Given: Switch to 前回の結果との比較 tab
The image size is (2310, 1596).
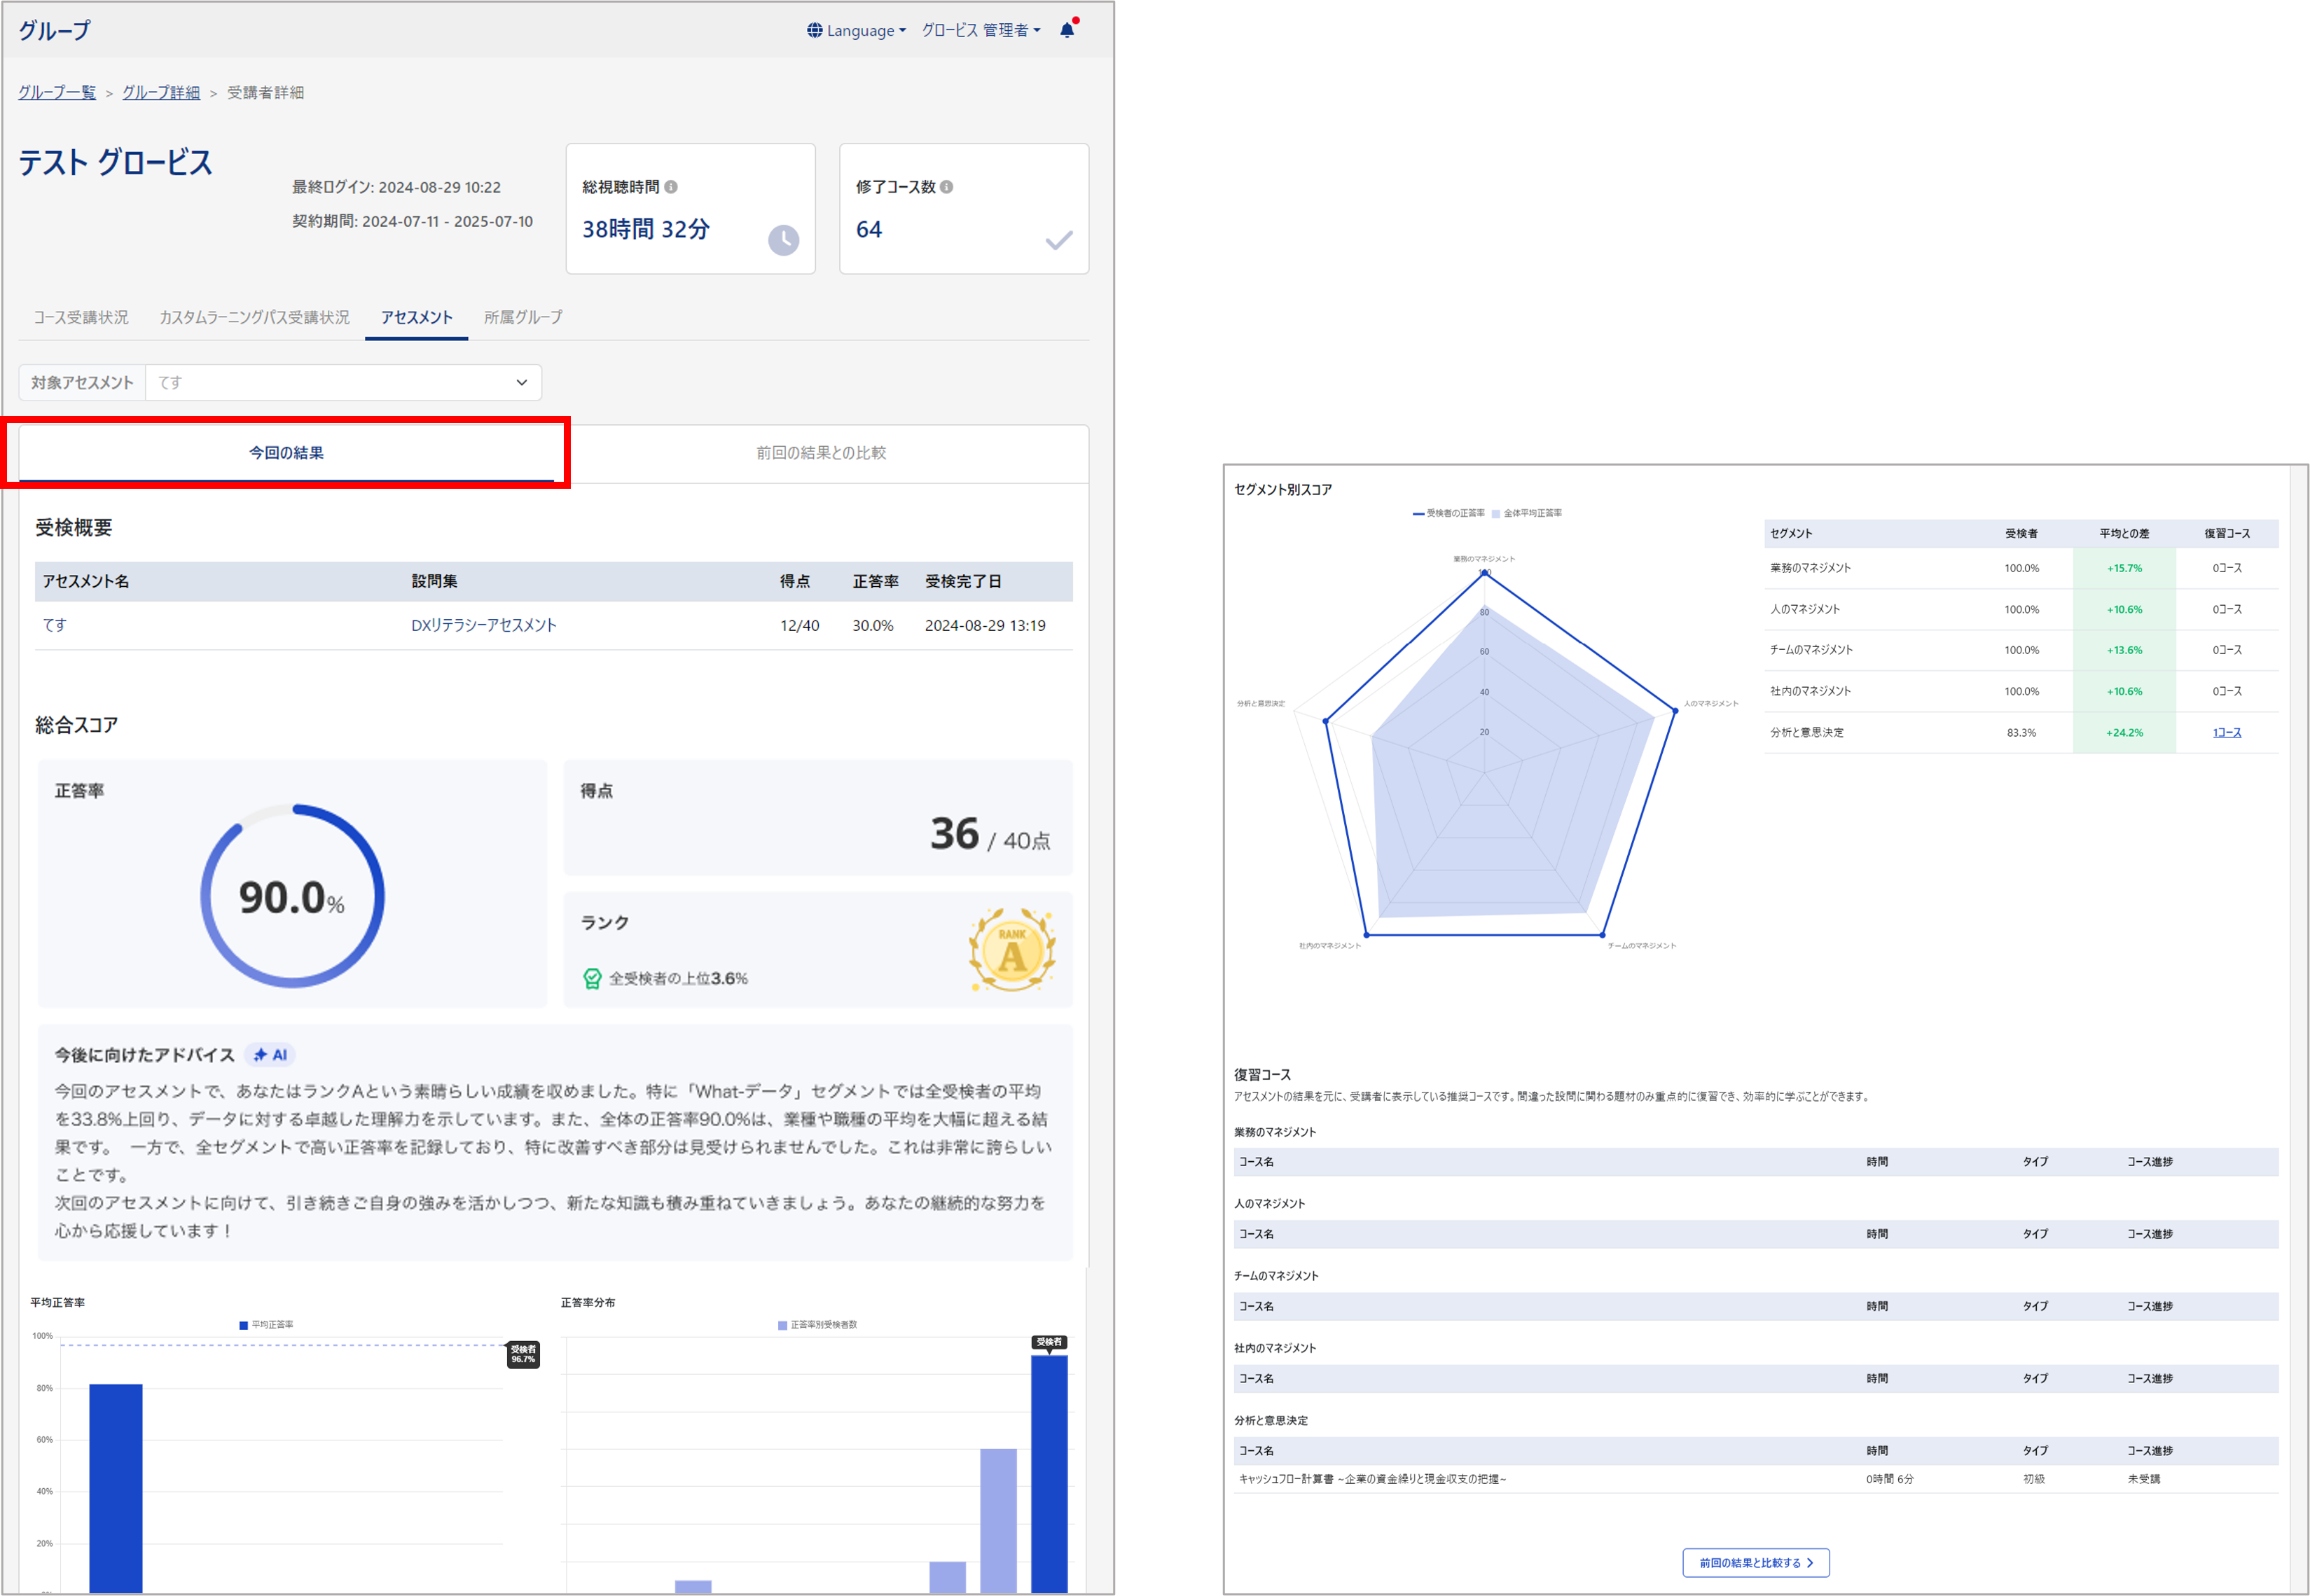Looking at the screenshot, I should pos(821,453).
